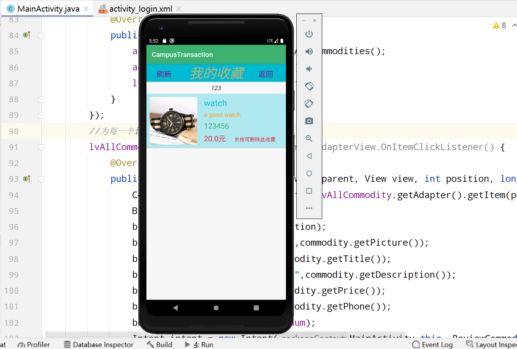Screen dimensions: 517x349
Task: Click the CampusTransaction app title bar
Action: point(216,55)
